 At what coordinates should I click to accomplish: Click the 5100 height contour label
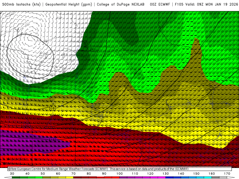pyautogui.click(x=25, y=126)
